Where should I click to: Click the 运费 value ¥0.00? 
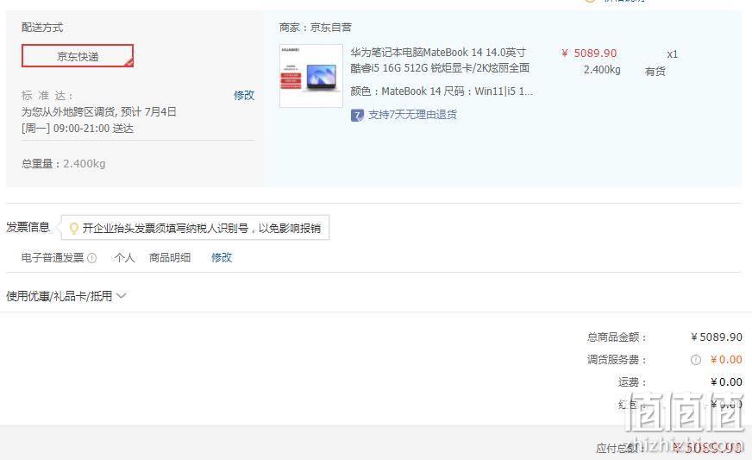tap(727, 382)
